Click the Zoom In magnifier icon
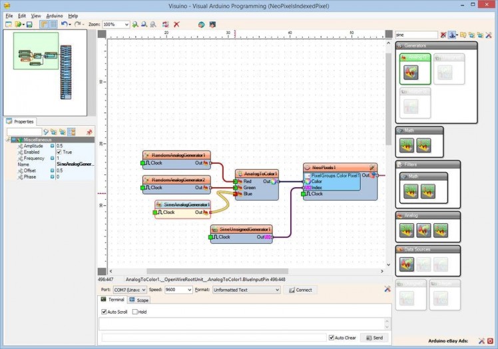 click(135, 25)
